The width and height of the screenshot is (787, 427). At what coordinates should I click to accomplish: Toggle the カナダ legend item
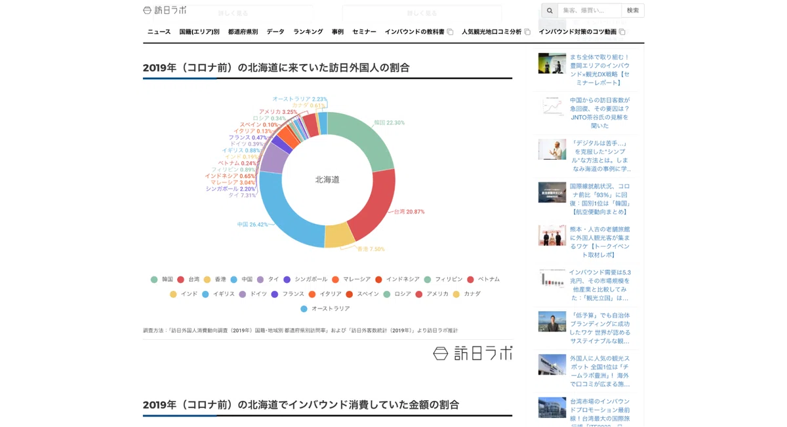[467, 294]
